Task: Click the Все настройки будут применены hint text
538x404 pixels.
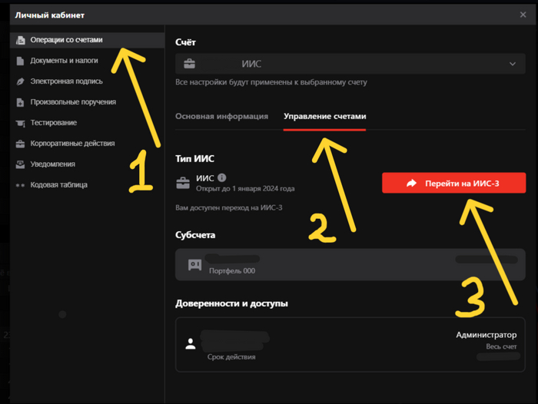Action: tap(271, 82)
